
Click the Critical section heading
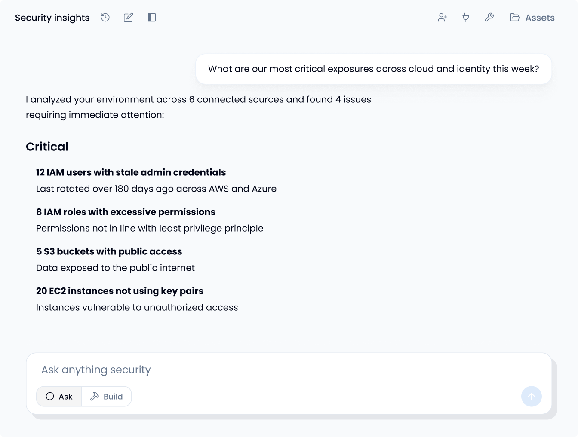click(47, 147)
